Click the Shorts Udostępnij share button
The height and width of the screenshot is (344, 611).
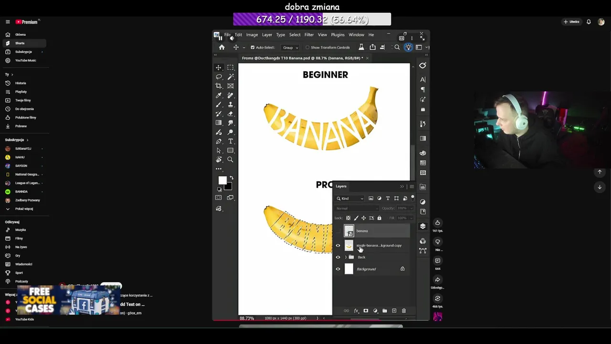(437, 279)
